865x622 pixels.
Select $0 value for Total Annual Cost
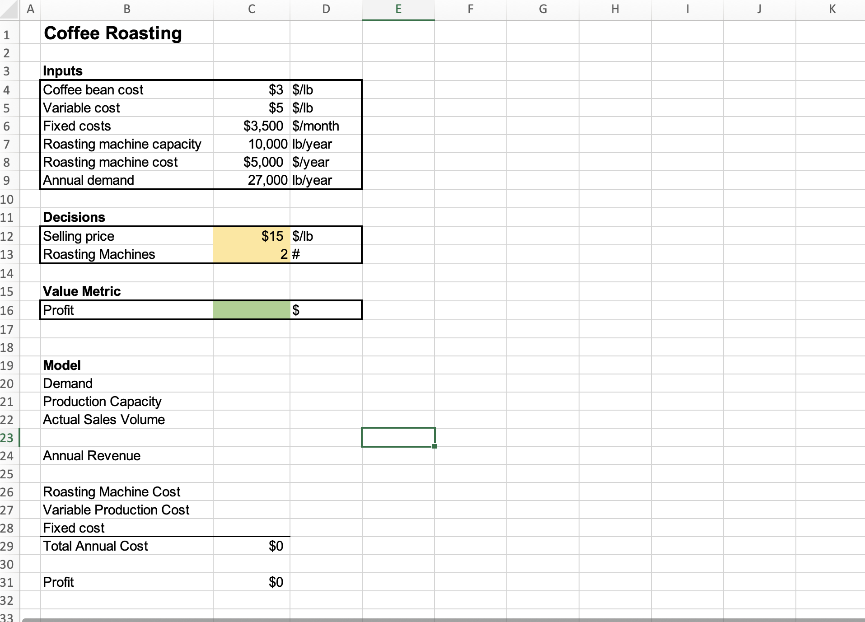tap(252, 546)
